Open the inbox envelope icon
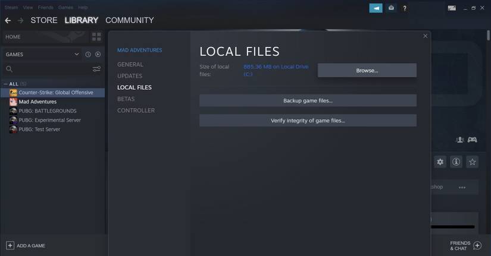 click(391, 8)
